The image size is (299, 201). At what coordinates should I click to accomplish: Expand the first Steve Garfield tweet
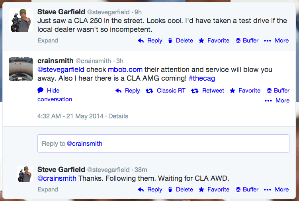point(48,41)
